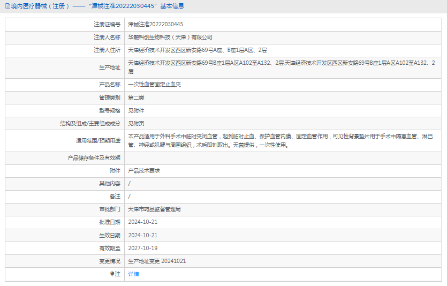Viewport: 447px width, 286px height.
Task: Click the 生产地址变更 20241021 value
Action: point(157,261)
